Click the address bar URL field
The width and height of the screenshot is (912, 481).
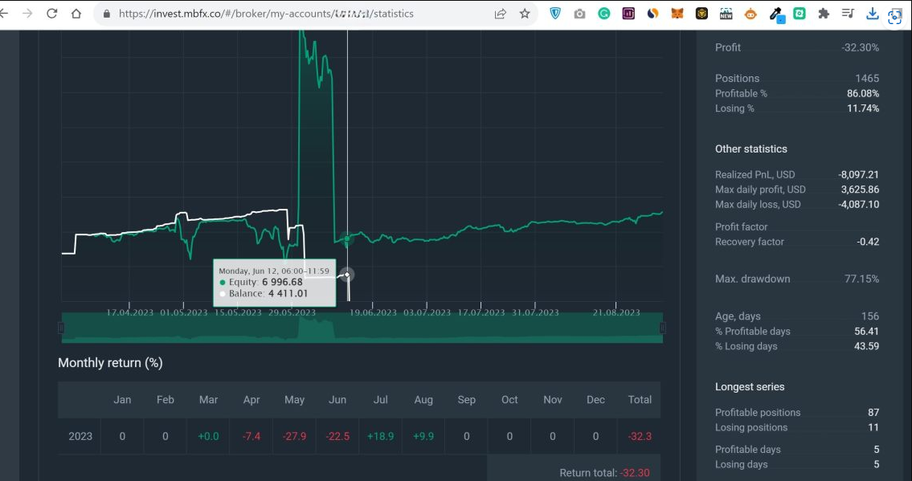point(265,14)
